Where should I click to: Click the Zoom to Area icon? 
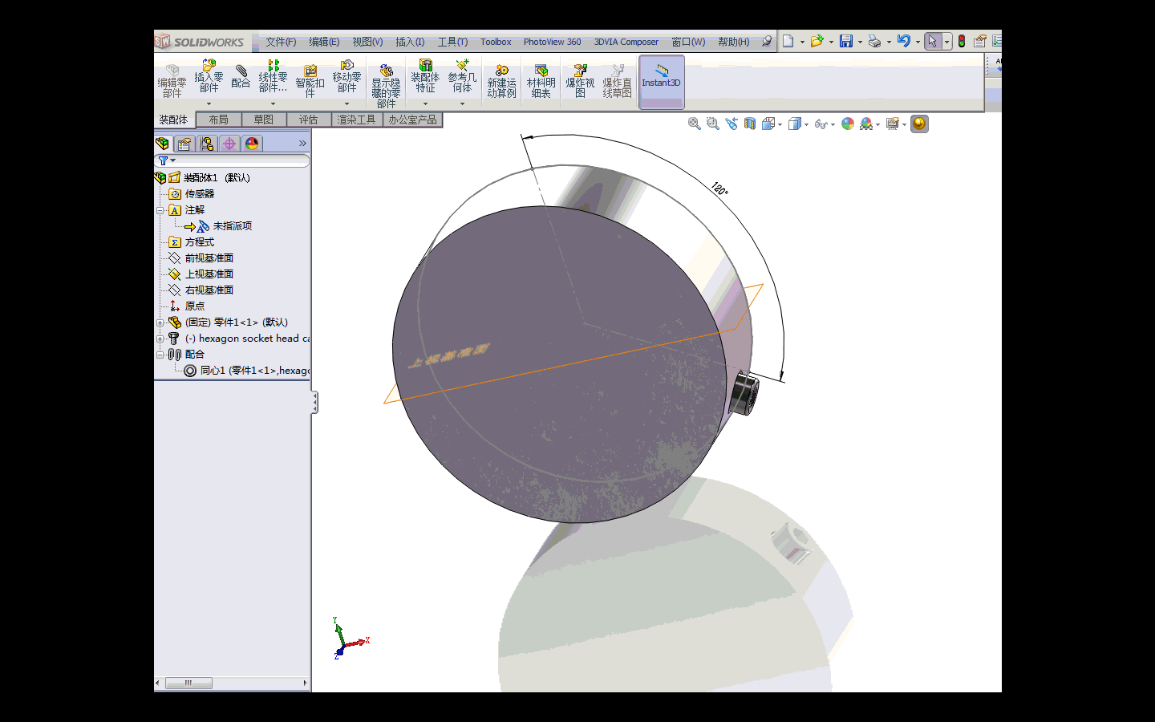tap(712, 124)
